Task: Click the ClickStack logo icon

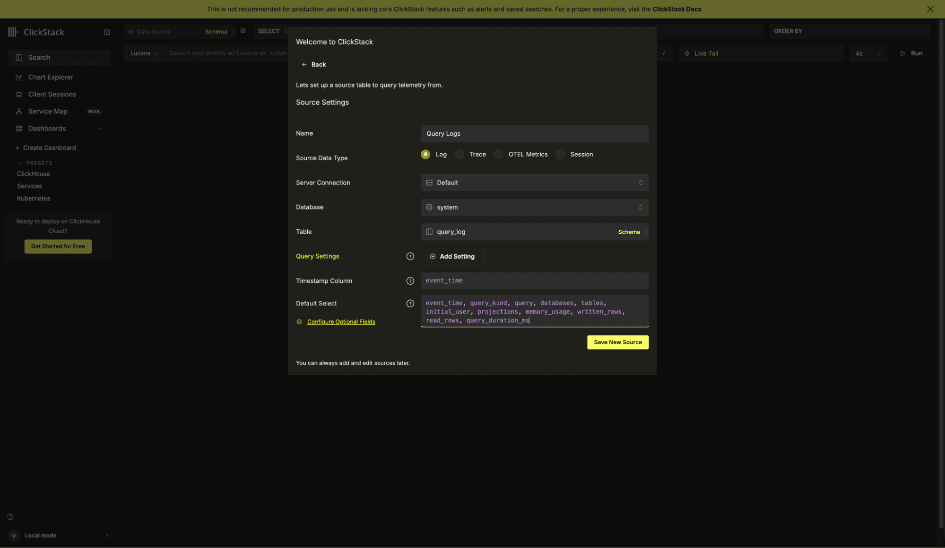Action: click(x=13, y=32)
